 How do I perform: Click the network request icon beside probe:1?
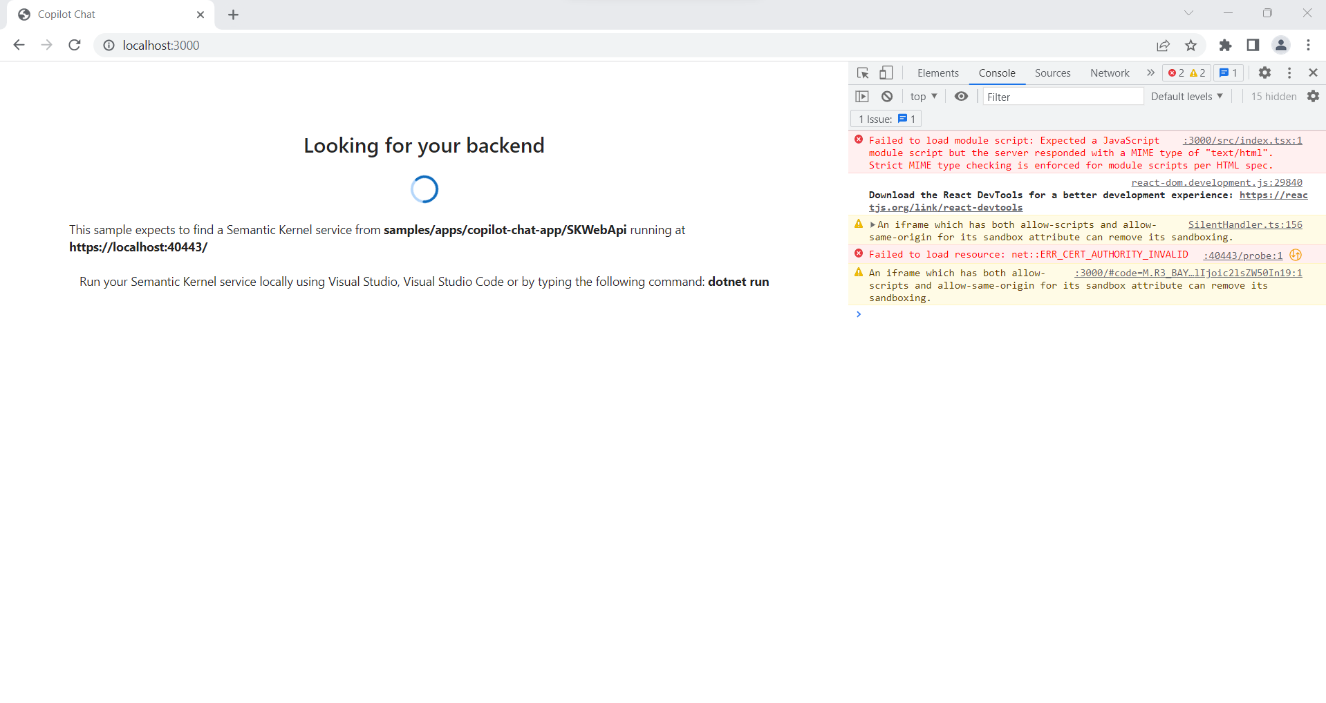click(x=1296, y=255)
